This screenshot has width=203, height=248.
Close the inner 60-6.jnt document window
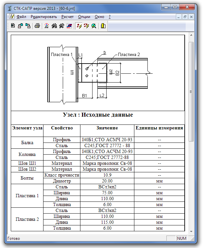click(x=191, y=17)
